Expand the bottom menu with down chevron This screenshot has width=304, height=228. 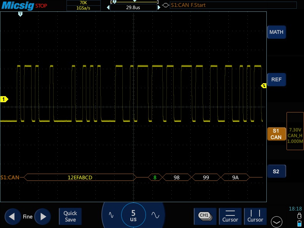(x=277, y=222)
